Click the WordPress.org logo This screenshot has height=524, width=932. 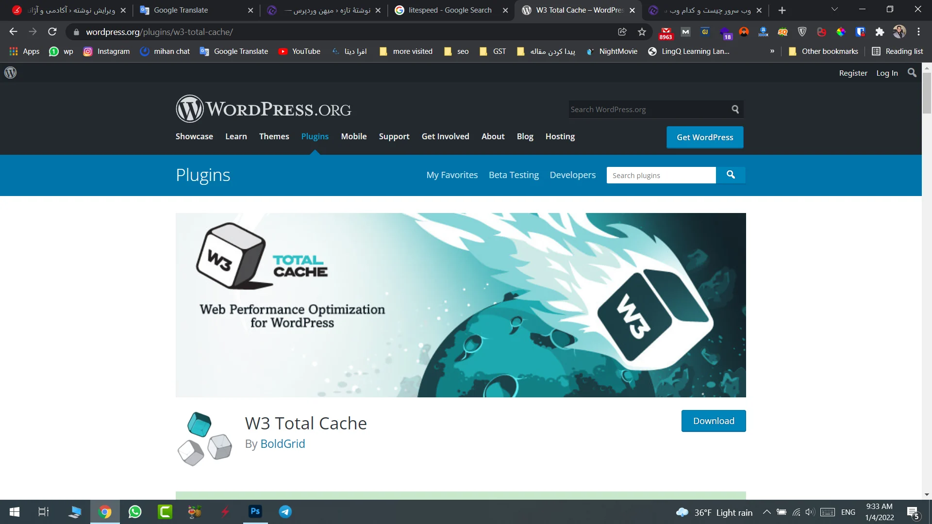click(264, 109)
